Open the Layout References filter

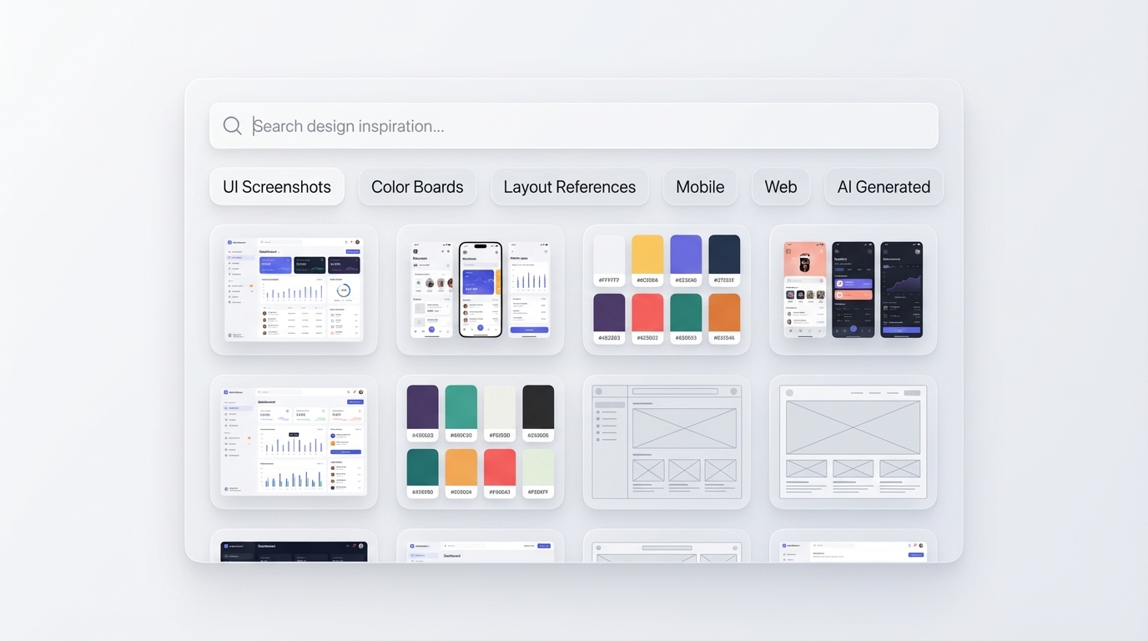point(569,186)
